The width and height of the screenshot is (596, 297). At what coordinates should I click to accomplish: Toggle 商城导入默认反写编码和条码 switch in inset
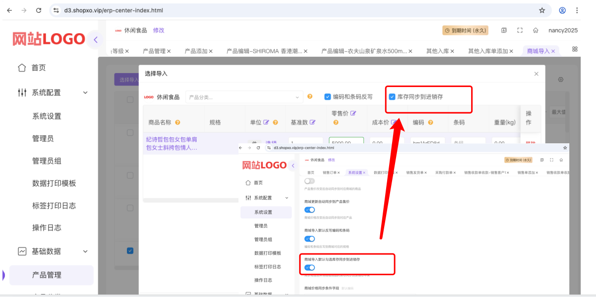[310, 239]
